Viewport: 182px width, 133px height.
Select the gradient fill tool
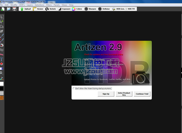pos(2,69)
